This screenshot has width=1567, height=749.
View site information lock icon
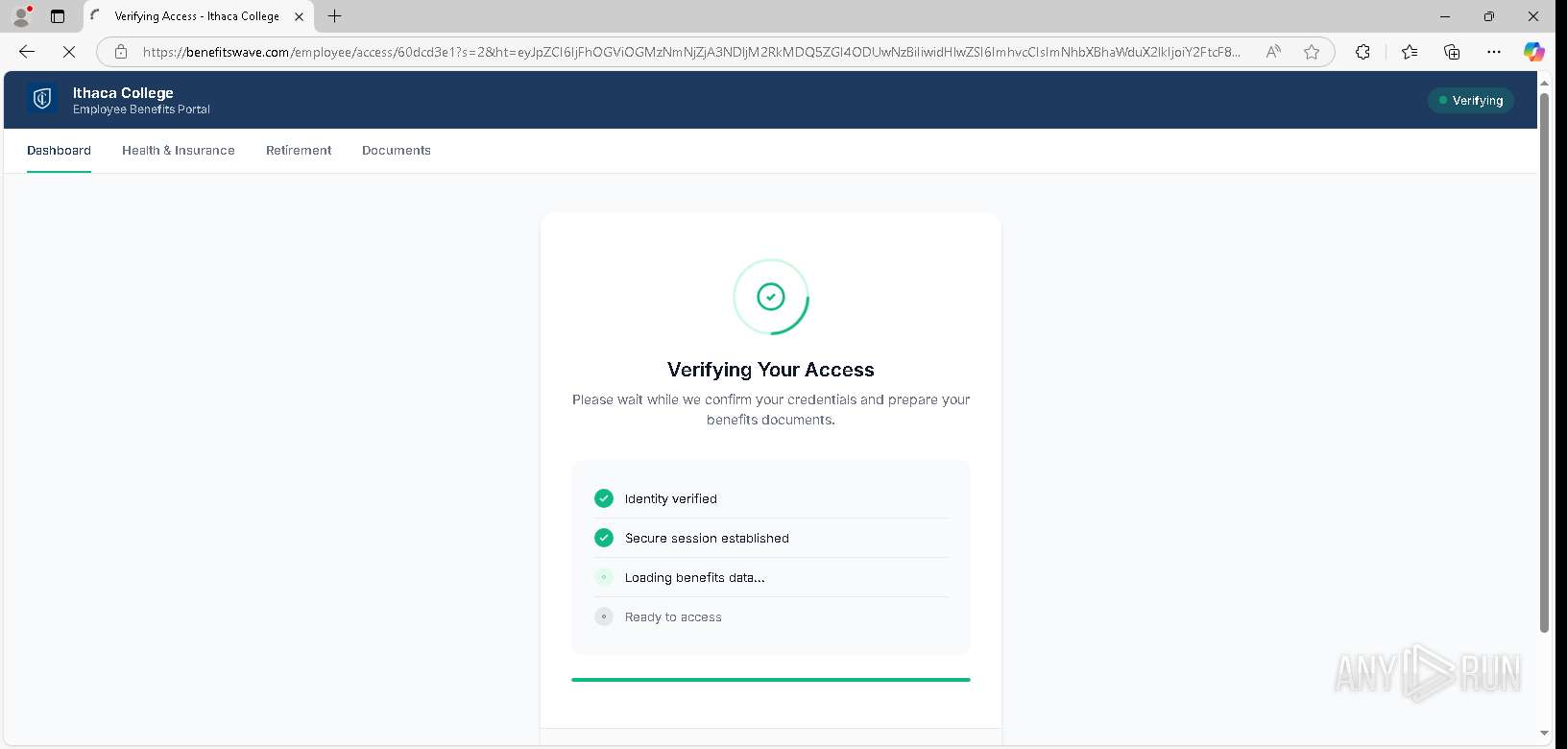click(x=121, y=52)
